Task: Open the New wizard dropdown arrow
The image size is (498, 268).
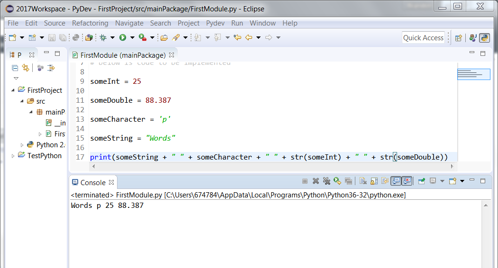Action: (22, 37)
